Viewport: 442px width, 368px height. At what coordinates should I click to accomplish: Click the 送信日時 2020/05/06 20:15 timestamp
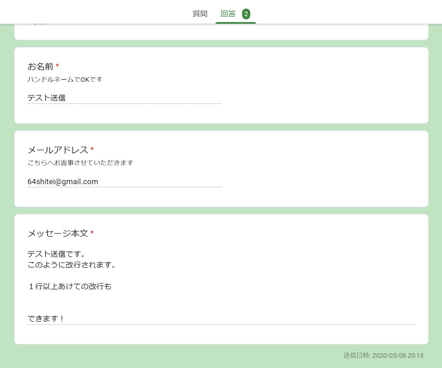[x=383, y=356]
